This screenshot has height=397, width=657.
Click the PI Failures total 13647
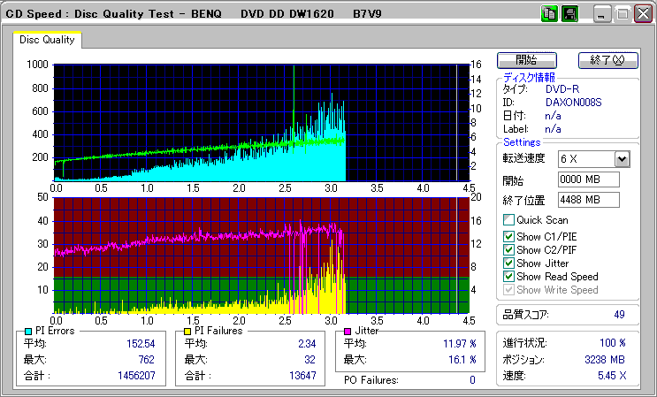(x=302, y=375)
